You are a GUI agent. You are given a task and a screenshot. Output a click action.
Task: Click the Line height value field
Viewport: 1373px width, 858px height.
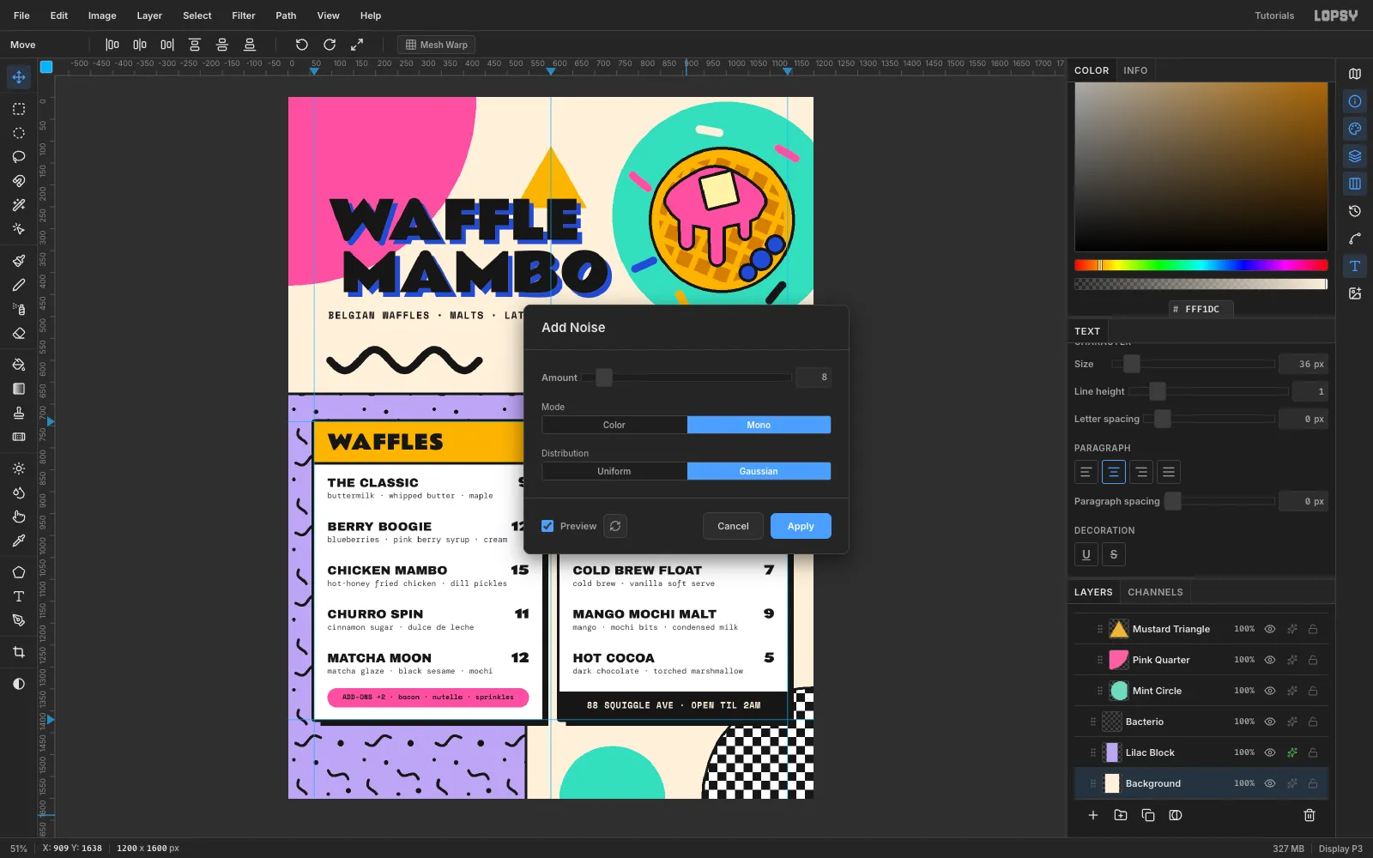click(1310, 391)
